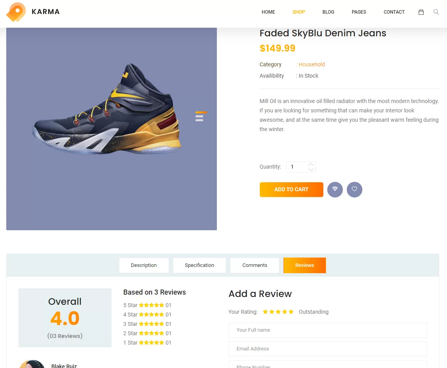This screenshot has height=368, width=447.
Task: Open the search magnifier icon
Action: click(436, 12)
